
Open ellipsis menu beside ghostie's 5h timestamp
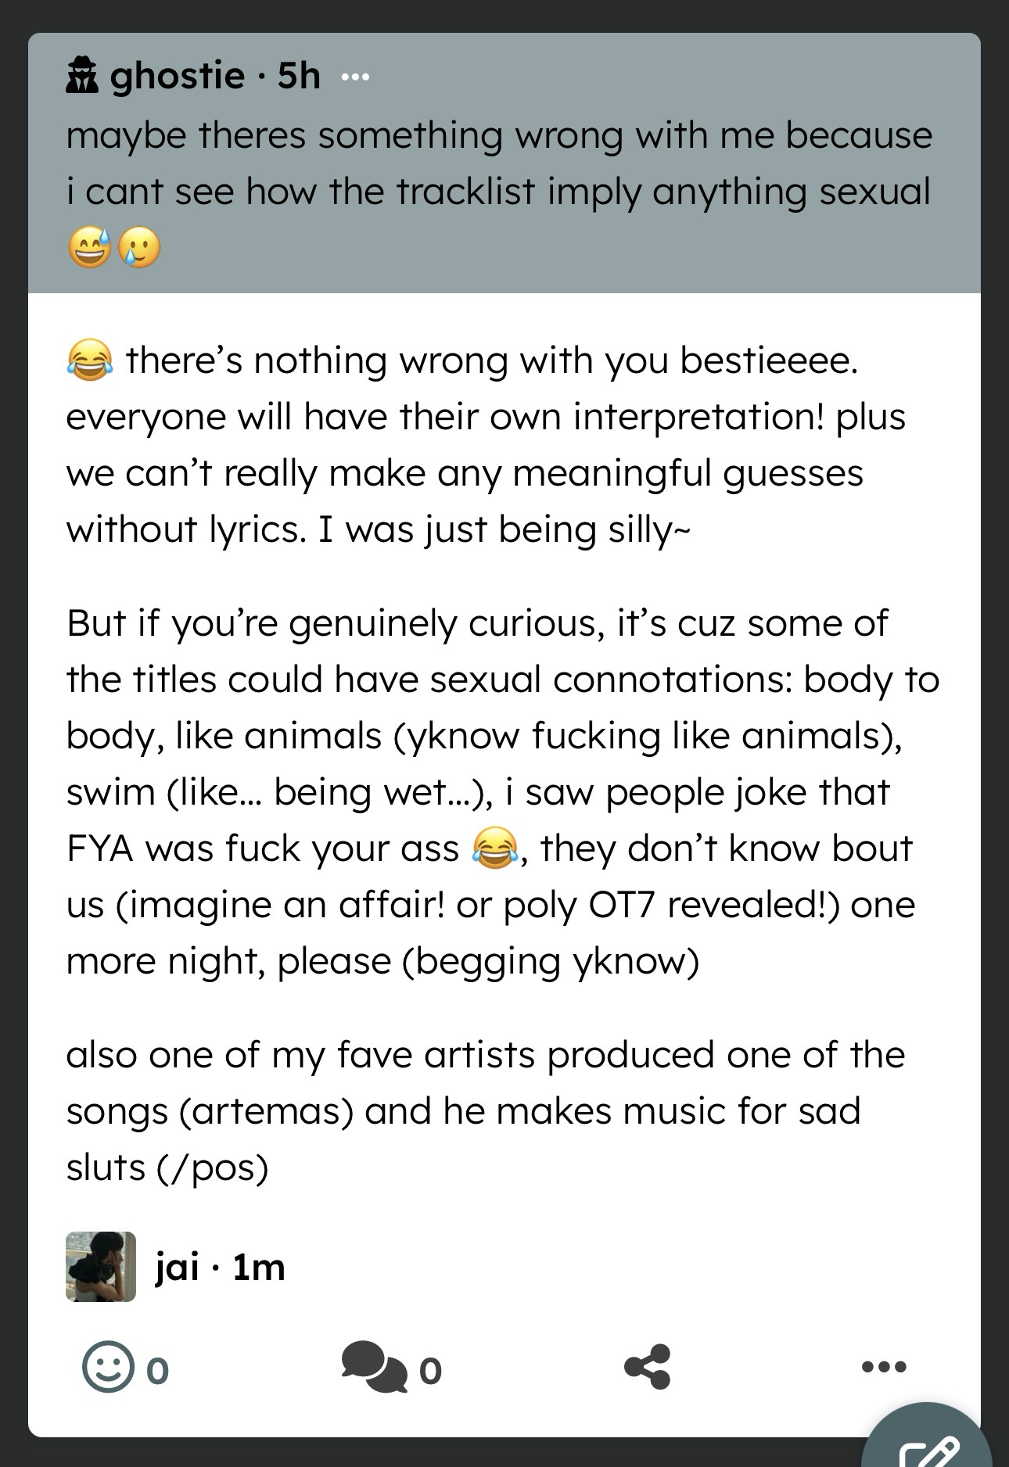point(355,77)
